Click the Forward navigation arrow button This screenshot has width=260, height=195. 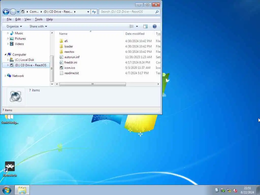[x=13, y=12]
